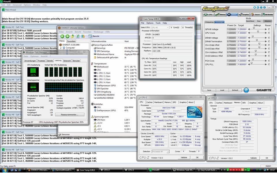Click the Prime95 Worker #1 window icon

point(3,27)
